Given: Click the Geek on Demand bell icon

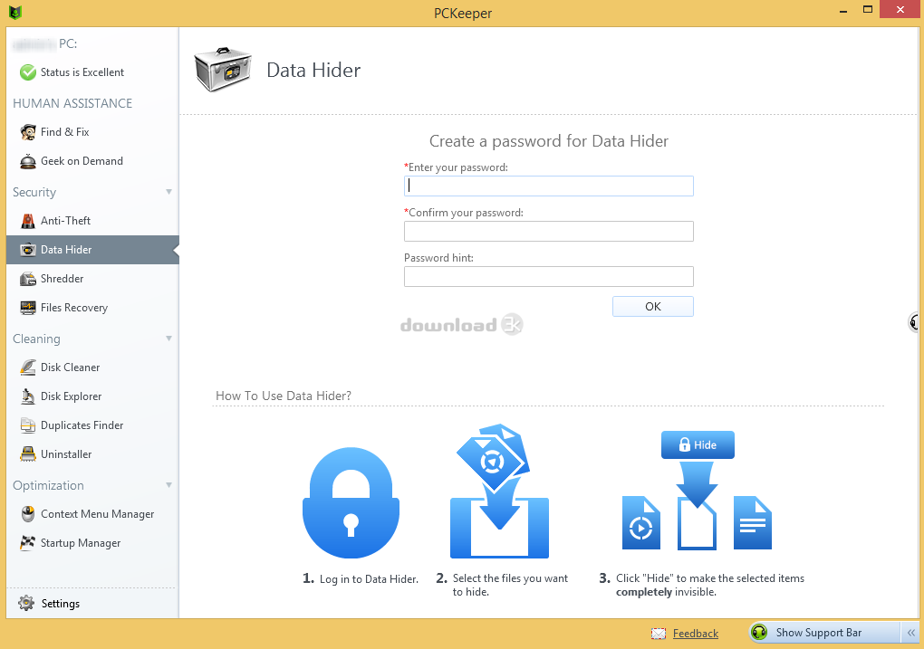Looking at the screenshot, I should click(x=28, y=161).
